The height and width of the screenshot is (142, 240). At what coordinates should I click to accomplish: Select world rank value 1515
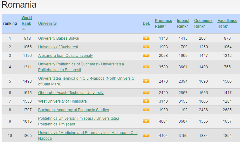27,92
